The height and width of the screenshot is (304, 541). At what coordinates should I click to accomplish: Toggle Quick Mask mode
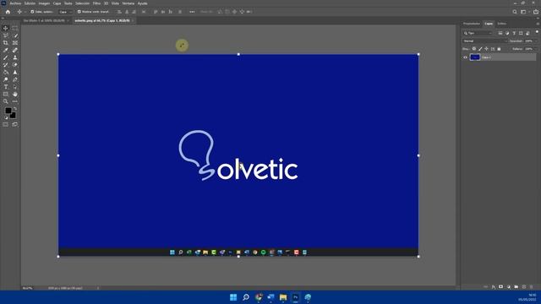click(6, 124)
